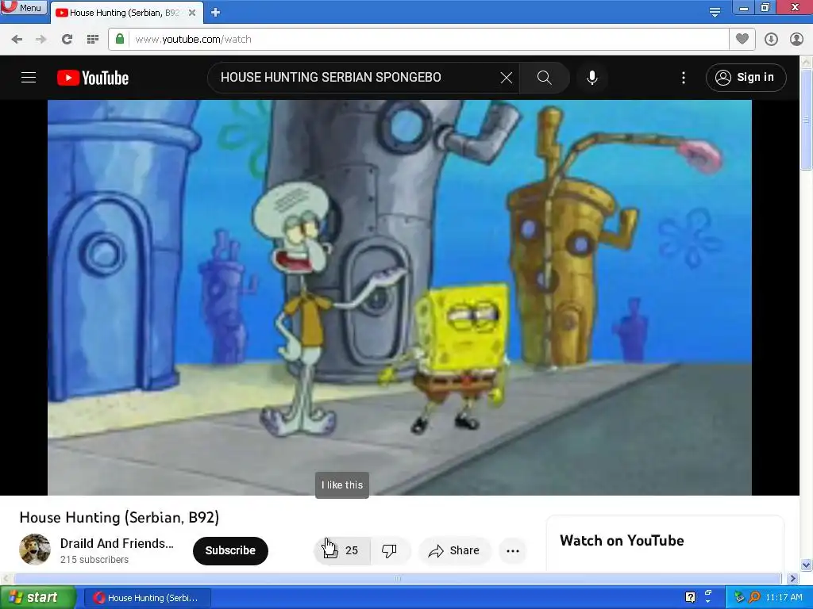
Task: Clear the search query with X
Action: click(x=507, y=78)
